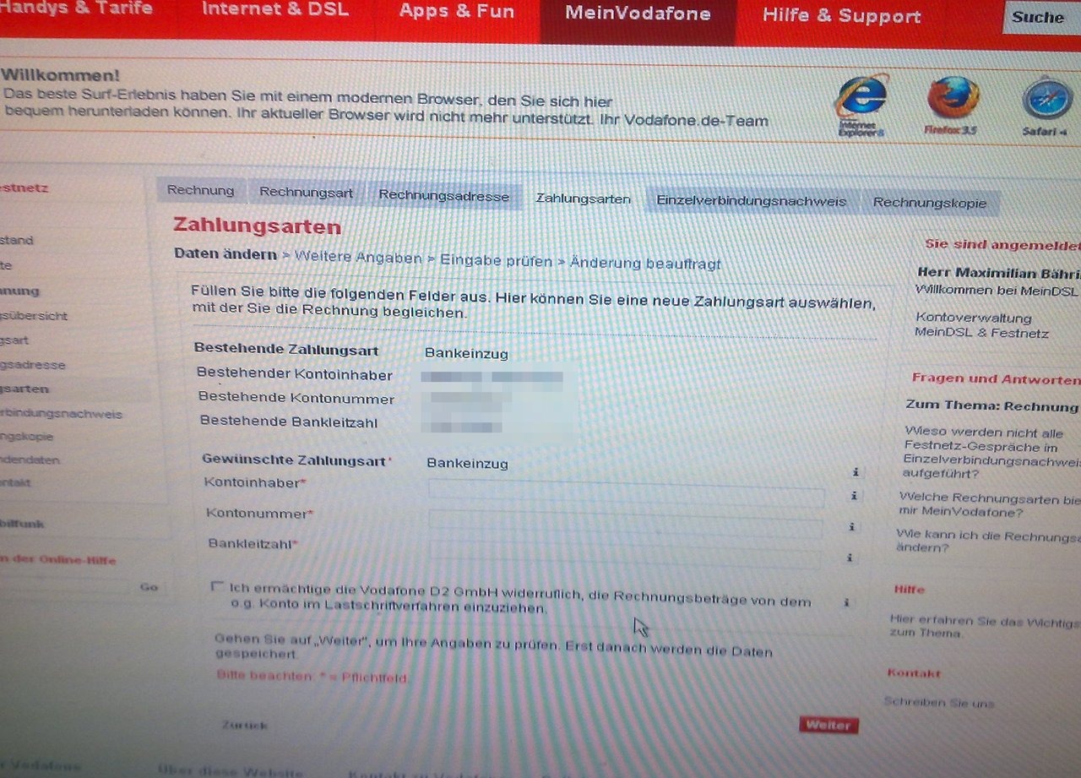The width and height of the screenshot is (1081, 778).
Task: Open MeinDSL & Festnetz link
Action: (981, 333)
